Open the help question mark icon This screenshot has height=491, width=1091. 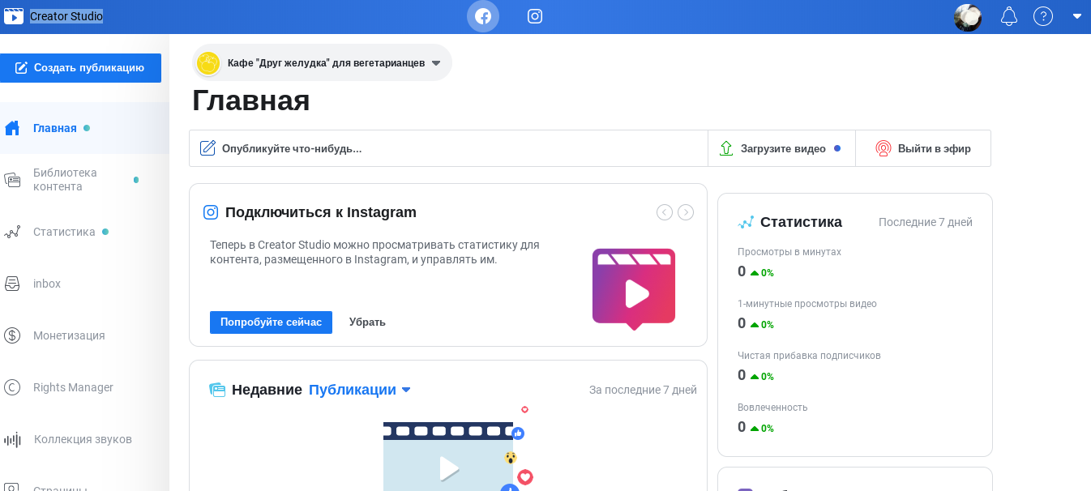(1043, 16)
